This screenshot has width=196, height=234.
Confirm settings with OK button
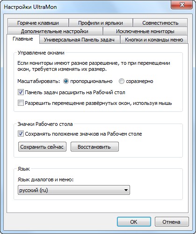click(134, 222)
